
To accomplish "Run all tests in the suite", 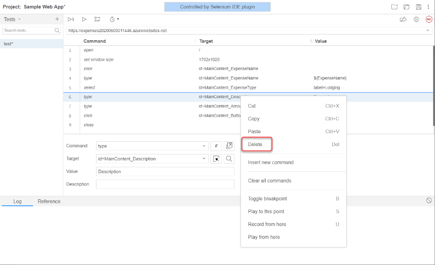I will [71, 19].
